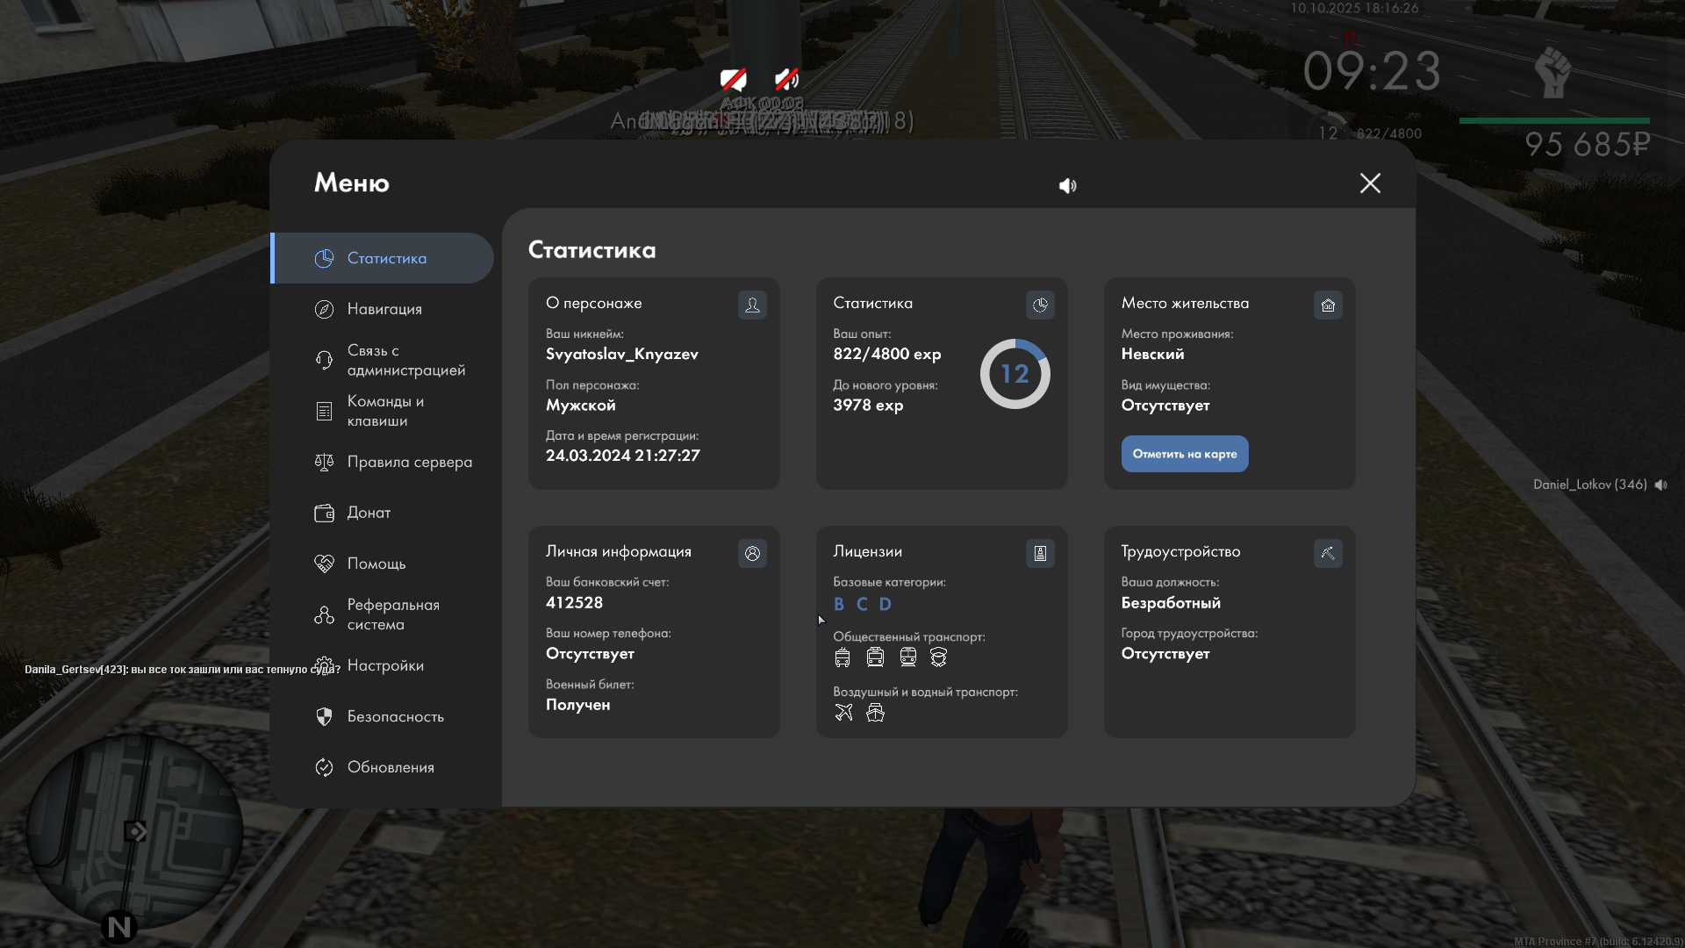This screenshot has width=1685, height=948.
Task: Toggle Daniel_Lotkov voice speaker icon
Action: pyautogui.click(x=1661, y=485)
